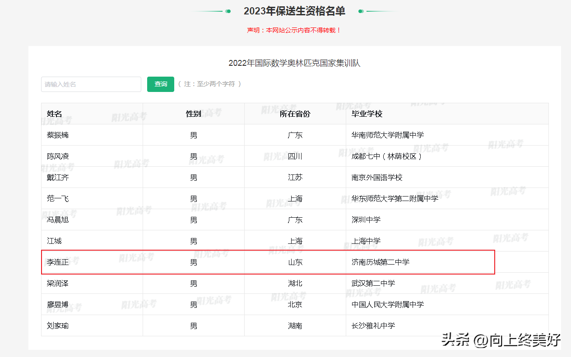
Task: Click the 湖北 province cell
Action: pyautogui.click(x=295, y=284)
